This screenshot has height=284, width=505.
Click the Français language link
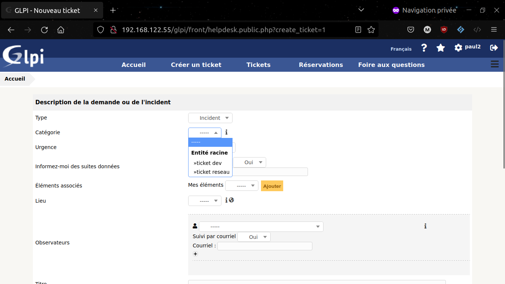[x=401, y=49]
